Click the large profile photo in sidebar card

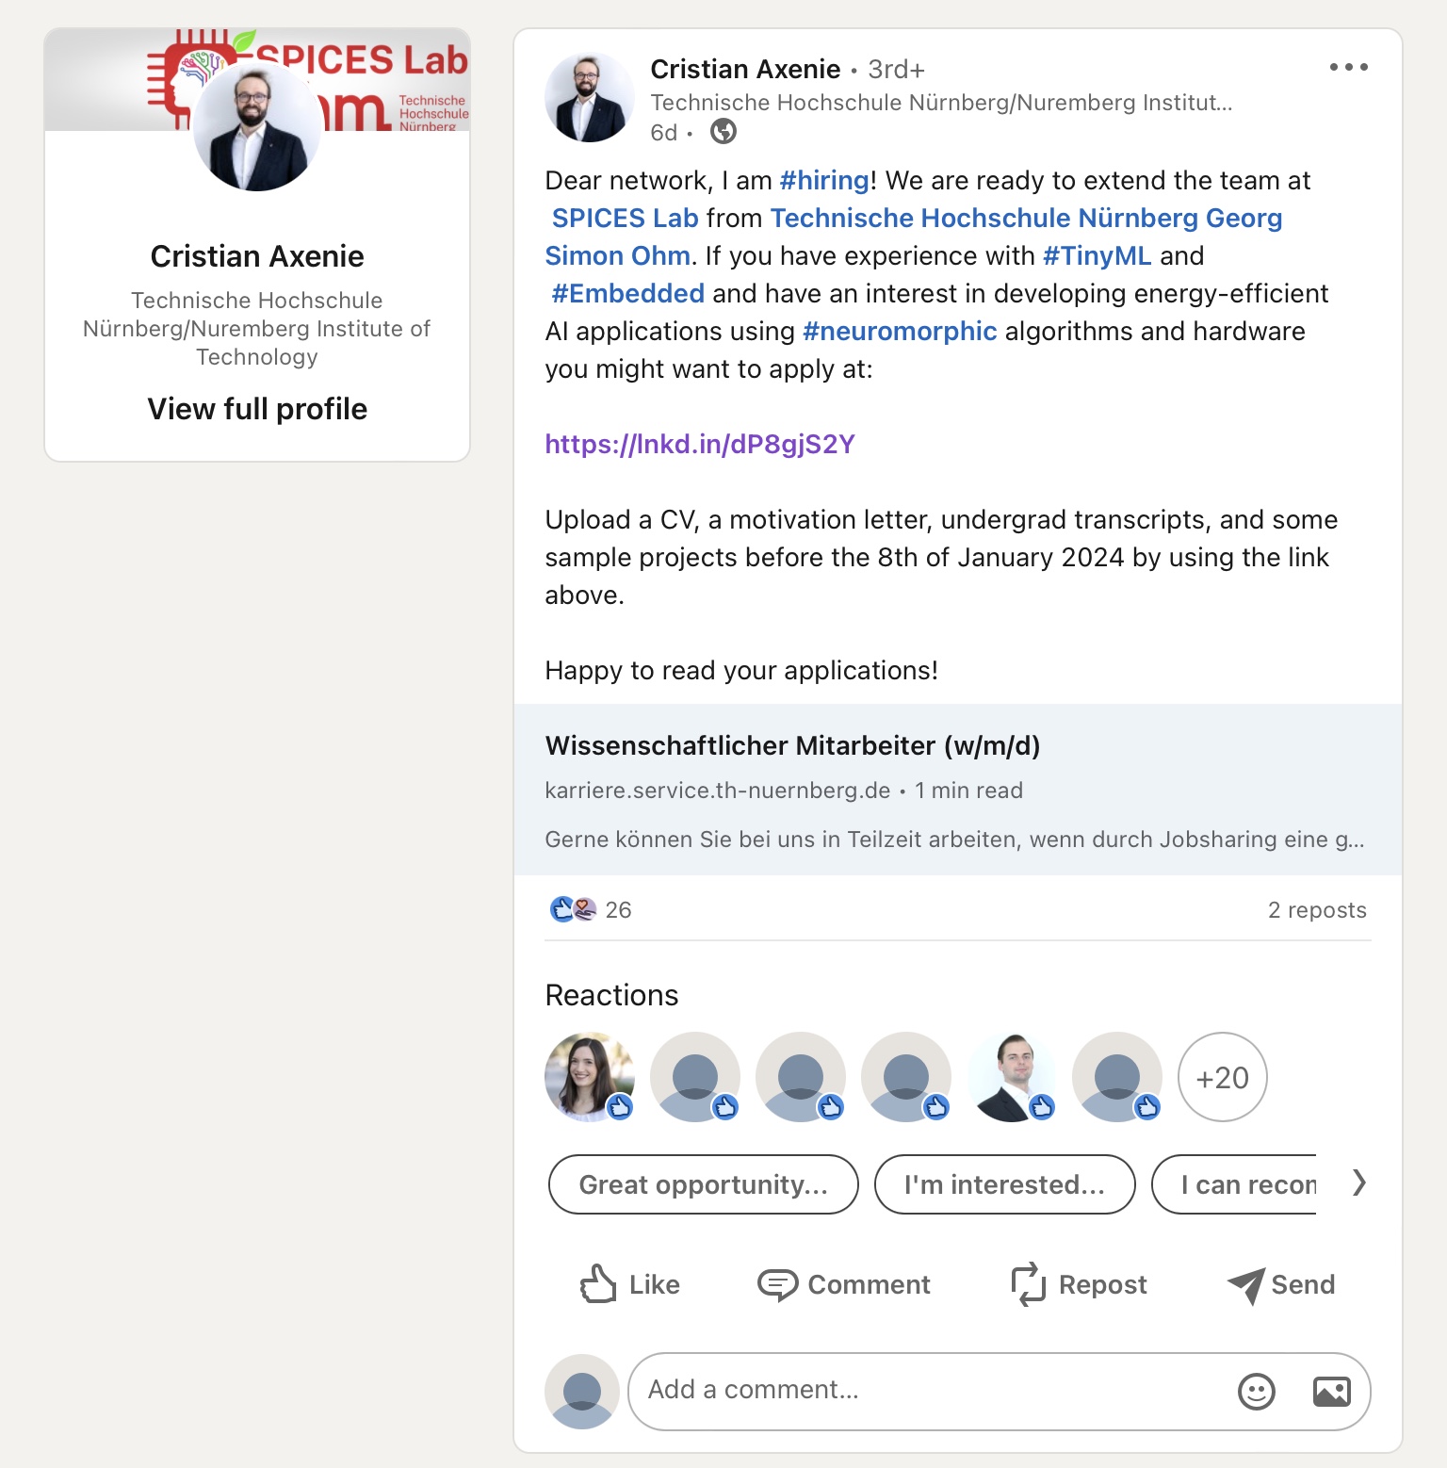point(256,127)
